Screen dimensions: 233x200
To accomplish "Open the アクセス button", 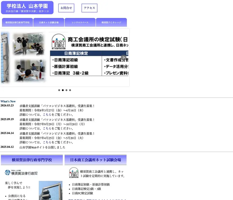I will pyautogui.click(x=89, y=8).
